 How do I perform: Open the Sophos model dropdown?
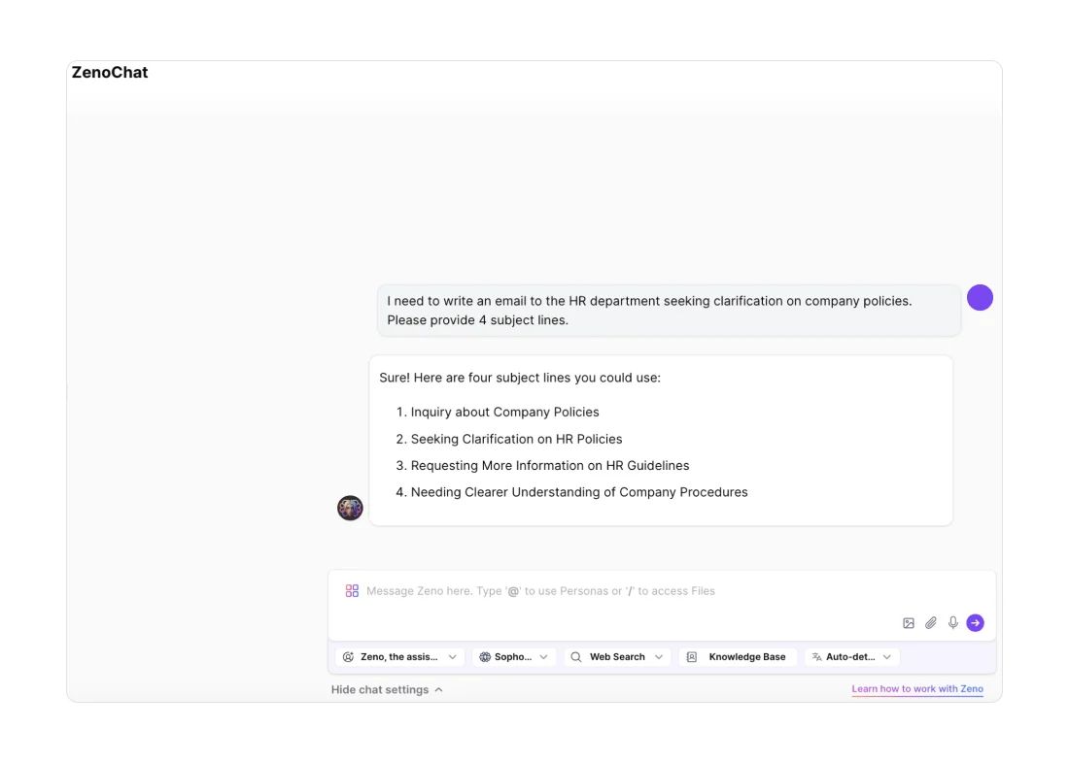(514, 657)
